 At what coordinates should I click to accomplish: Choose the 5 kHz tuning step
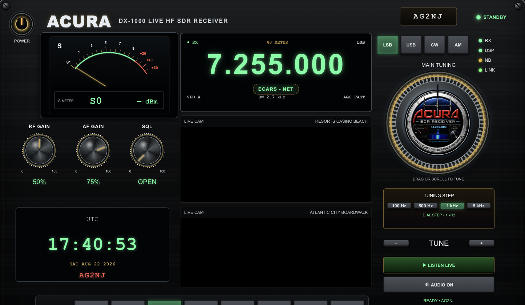[x=478, y=206]
